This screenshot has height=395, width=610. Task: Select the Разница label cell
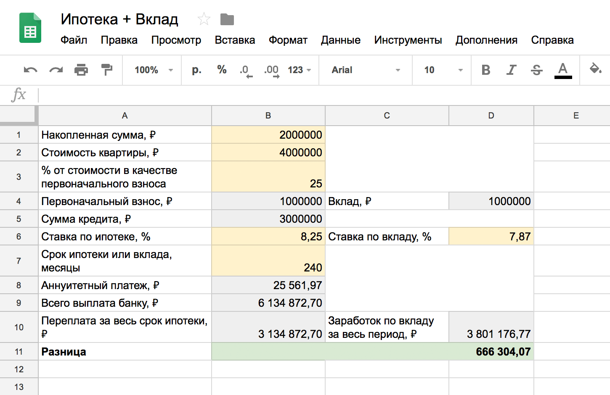[125, 352]
